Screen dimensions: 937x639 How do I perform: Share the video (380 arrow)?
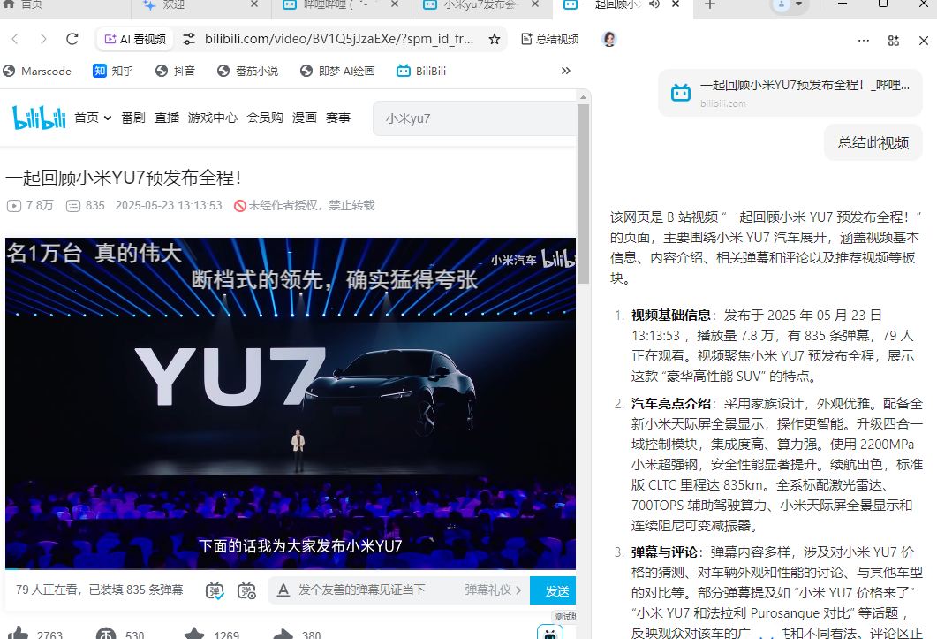(297, 635)
